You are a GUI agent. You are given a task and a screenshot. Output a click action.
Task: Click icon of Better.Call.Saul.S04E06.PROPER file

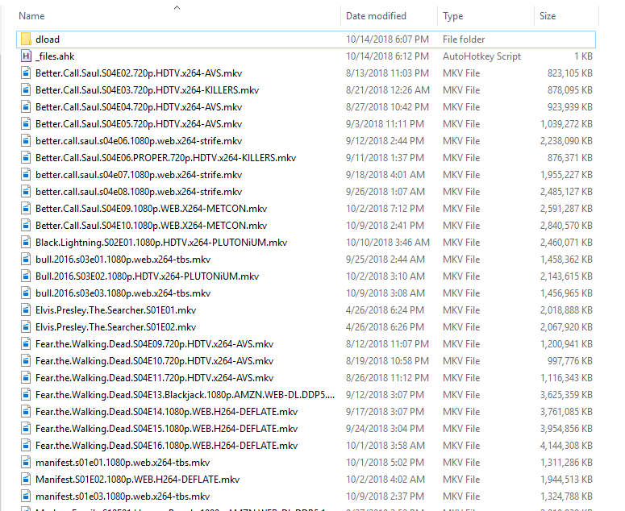click(26, 158)
